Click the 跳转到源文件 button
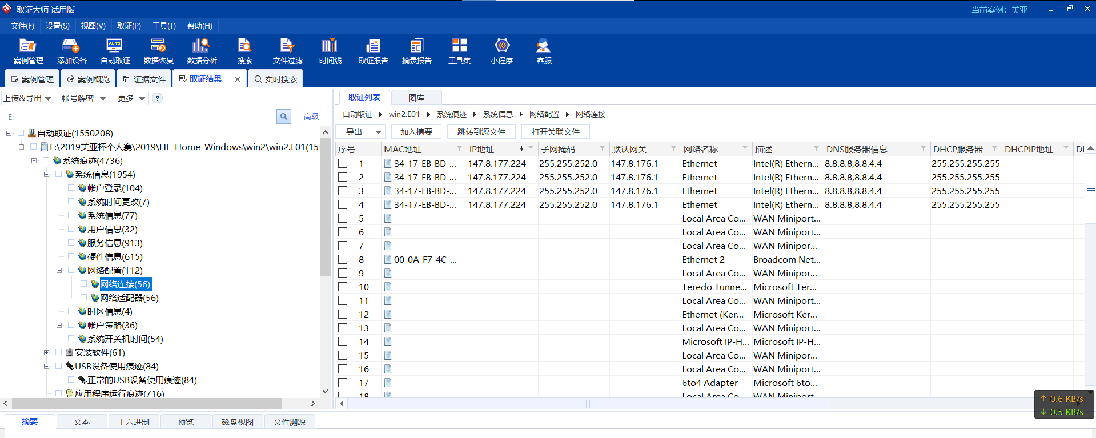Screen dimensions: 1096x438 (x=481, y=132)
